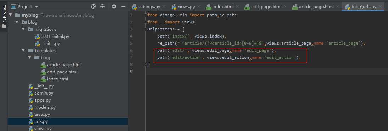Click the myblog project folder icon
This screenshot has width=388, height=131.
[x=18, y=15]
